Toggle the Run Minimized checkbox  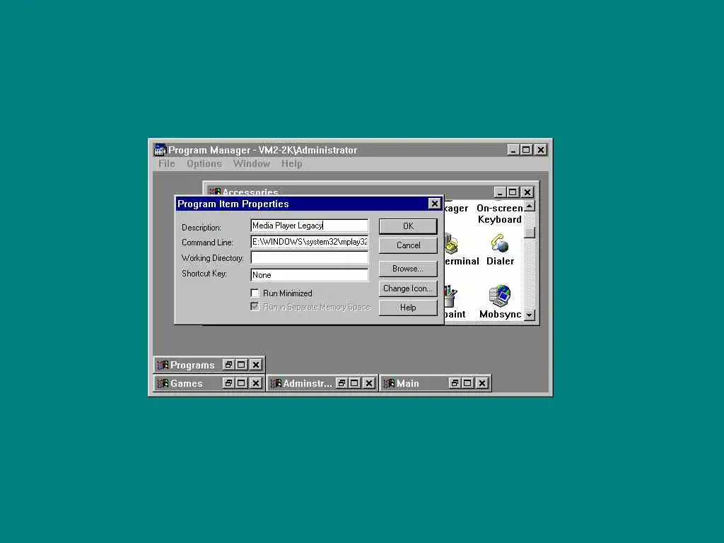[x=255, y=293]
